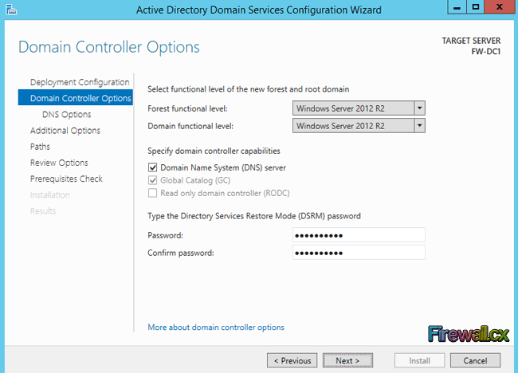Open Domain functional level dropdown arrow

coord(419,126)
